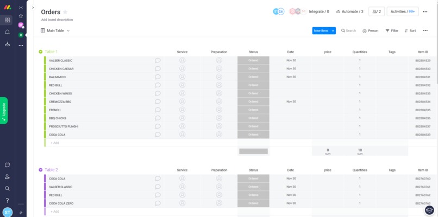This screenshot has width=438, height=217.
Task: Select COCA COLA ZERO item name
Action: pos(61,203)
